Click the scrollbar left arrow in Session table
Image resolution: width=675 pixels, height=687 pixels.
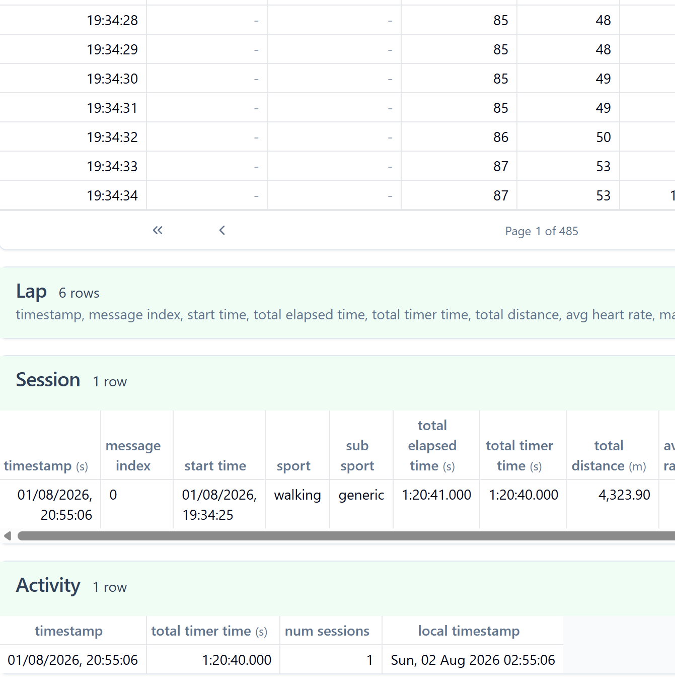8,536
